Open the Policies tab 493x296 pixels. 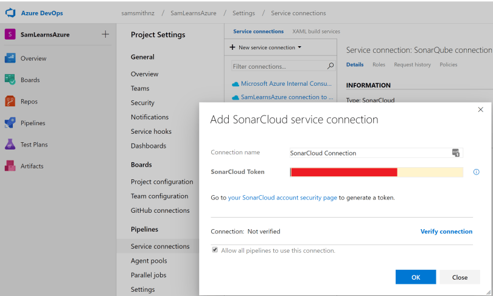point(449,64)
